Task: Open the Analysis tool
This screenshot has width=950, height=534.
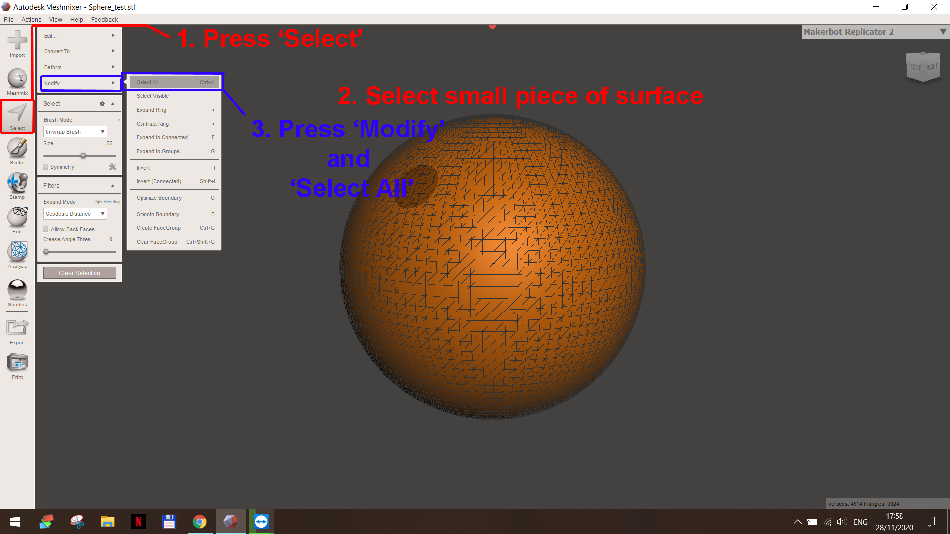Action: click(x=17, y=255)
